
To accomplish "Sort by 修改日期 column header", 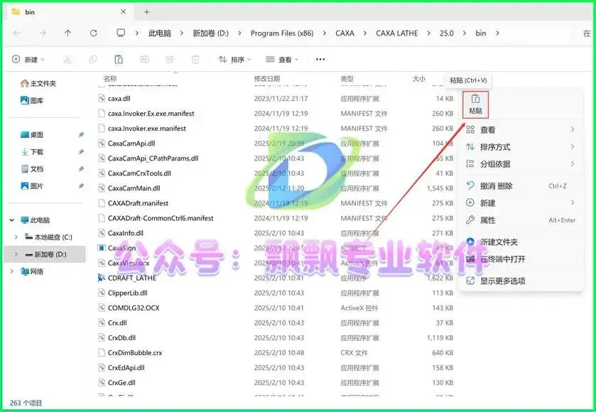I will pos(267,79).
